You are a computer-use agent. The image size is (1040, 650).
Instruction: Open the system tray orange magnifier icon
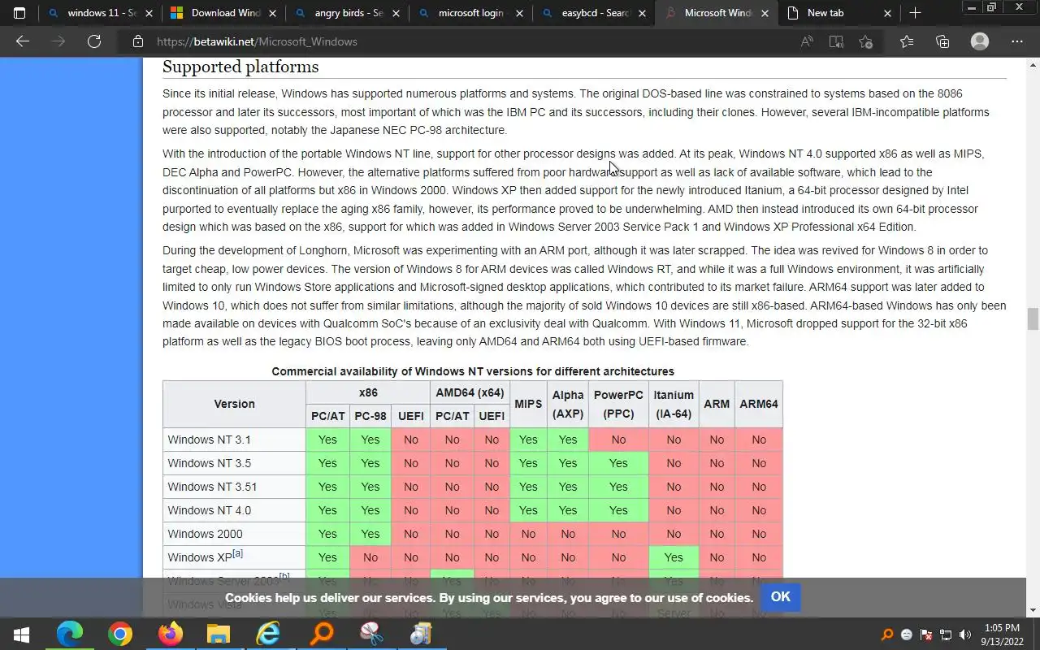tap(887, 635)
